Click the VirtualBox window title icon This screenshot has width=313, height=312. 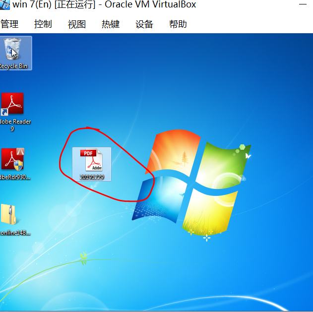4,4
